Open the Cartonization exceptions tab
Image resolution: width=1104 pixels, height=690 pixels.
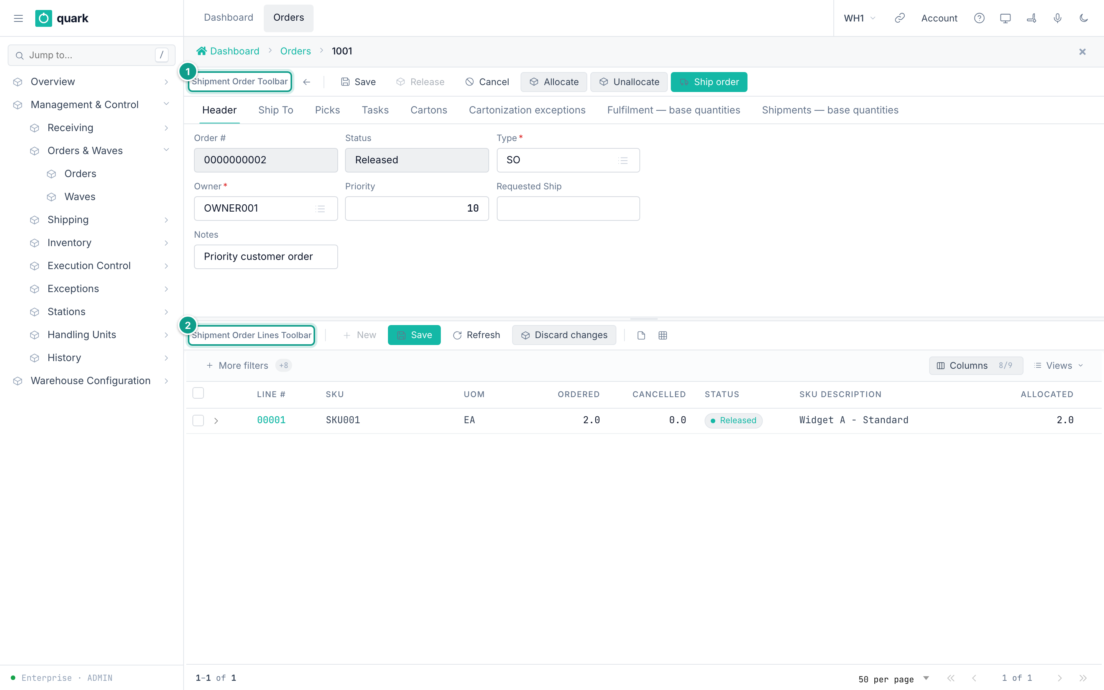point(527,110)
